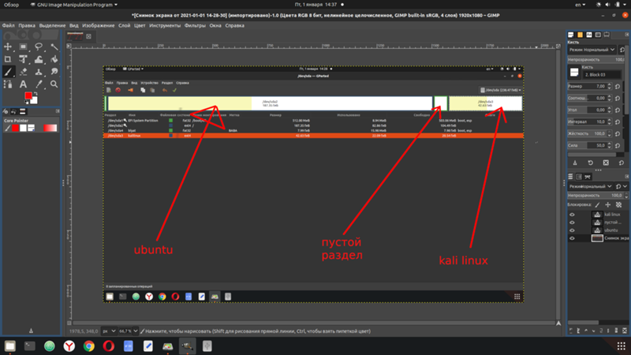
Task: Adjust brush Непрозрачность opacity slider
Action: pyautogui.click(x=596, y=60)
